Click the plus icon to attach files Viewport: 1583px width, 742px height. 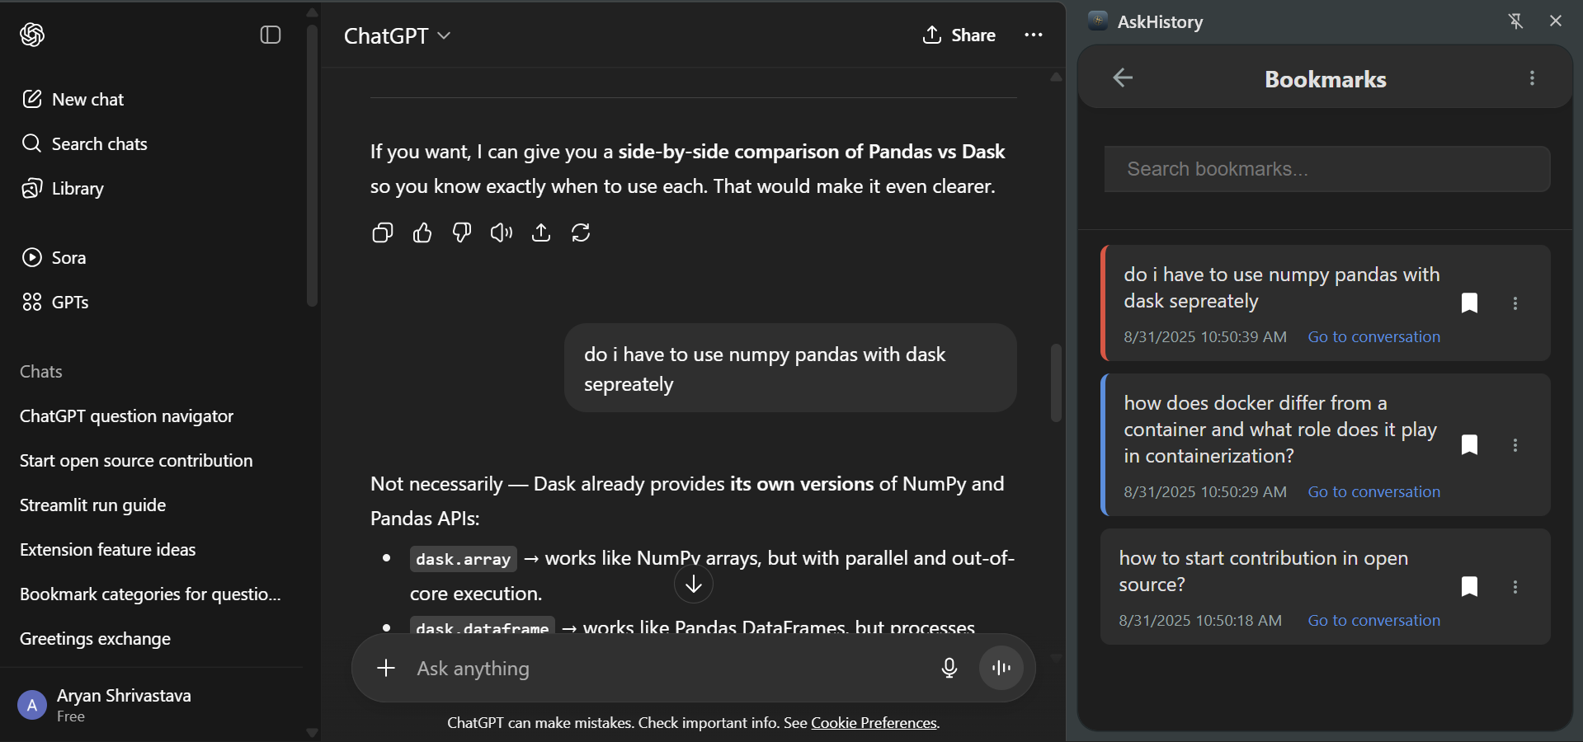(x=386, y=668)
